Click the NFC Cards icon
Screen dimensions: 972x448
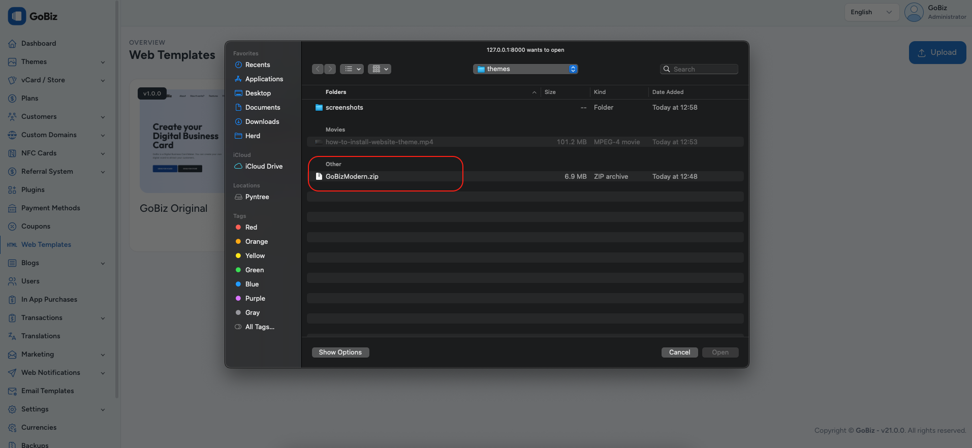12,153
